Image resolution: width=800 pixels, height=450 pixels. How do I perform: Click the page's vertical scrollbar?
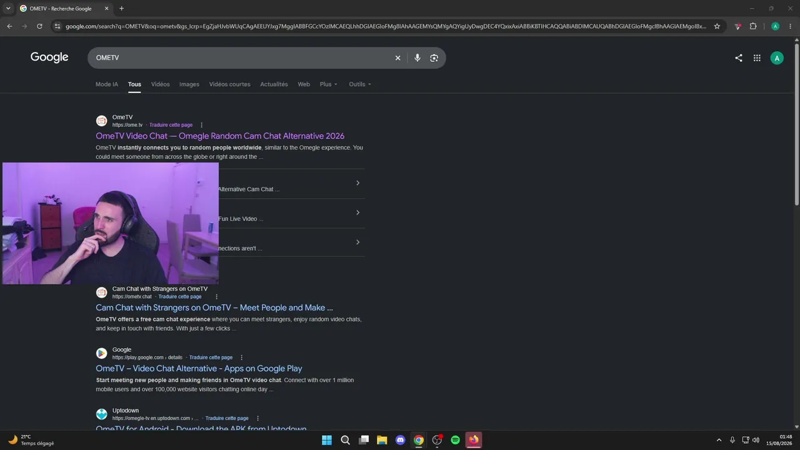[797, 125]
